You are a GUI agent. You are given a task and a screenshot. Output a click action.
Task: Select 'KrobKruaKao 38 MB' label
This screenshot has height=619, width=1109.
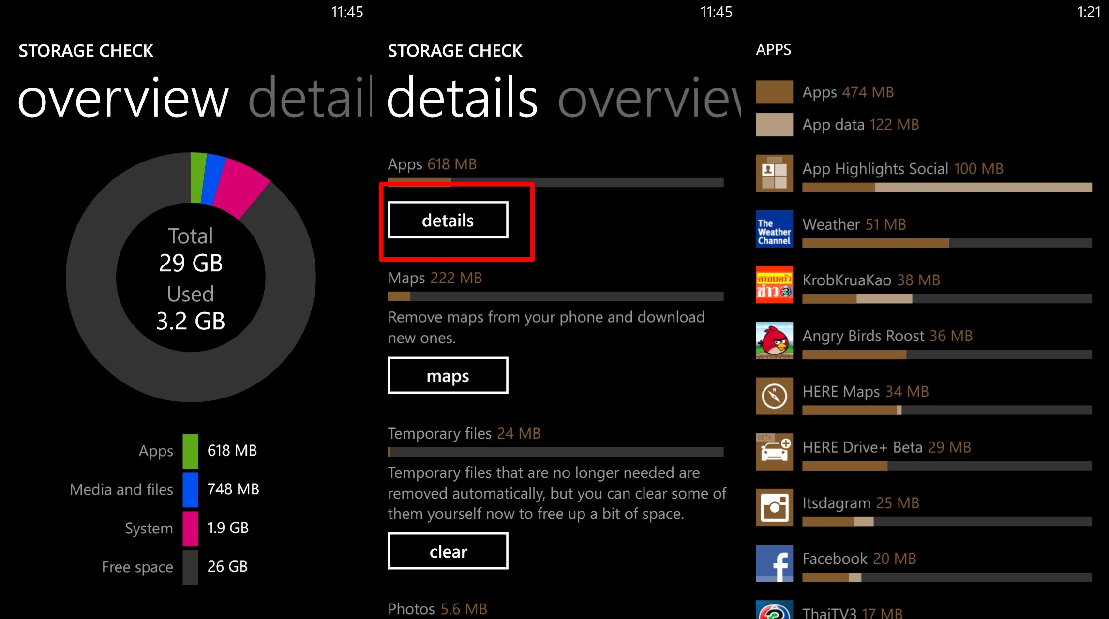click(x=871, y=280)
